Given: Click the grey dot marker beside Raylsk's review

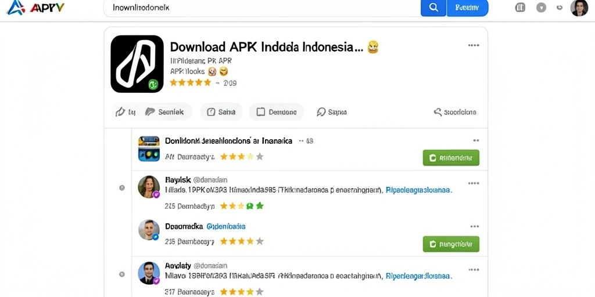Looking at the screenshot, I should [x=122, y=187].
